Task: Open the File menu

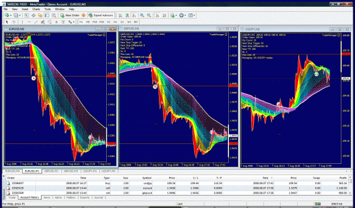Action: tap(6, 9)
